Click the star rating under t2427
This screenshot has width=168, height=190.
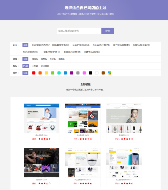[86, 183]
